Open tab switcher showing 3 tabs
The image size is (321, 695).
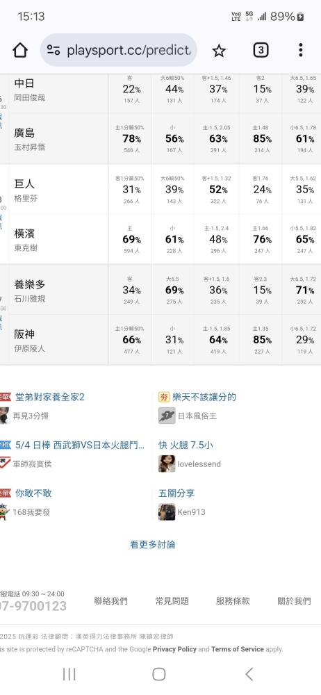[x=261, y=50]
